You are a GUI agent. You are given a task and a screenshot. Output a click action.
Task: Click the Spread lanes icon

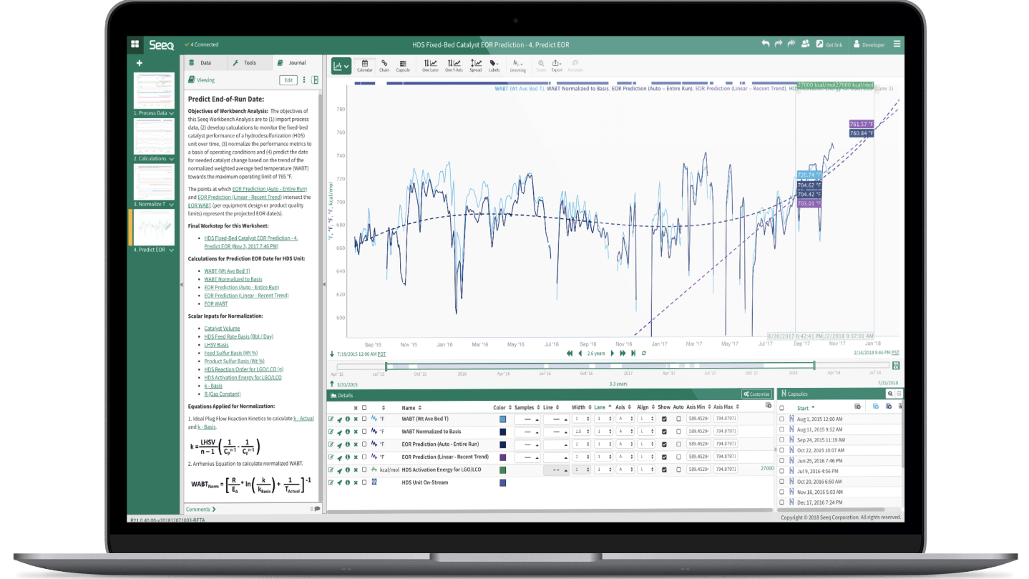pos(476,65)
